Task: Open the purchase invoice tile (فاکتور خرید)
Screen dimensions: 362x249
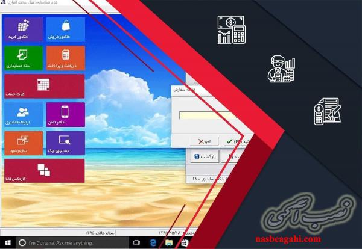Action: click(x=24, y=29)
